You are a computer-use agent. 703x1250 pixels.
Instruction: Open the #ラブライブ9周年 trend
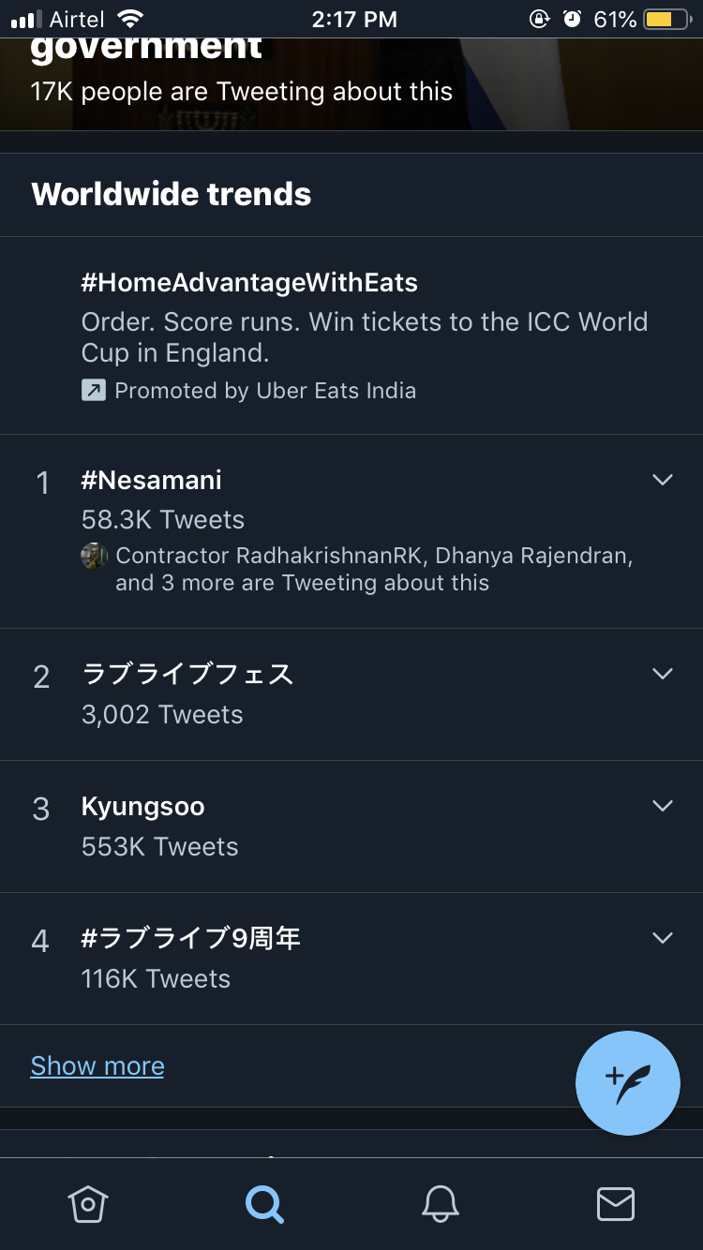click(x=191, y=939)
